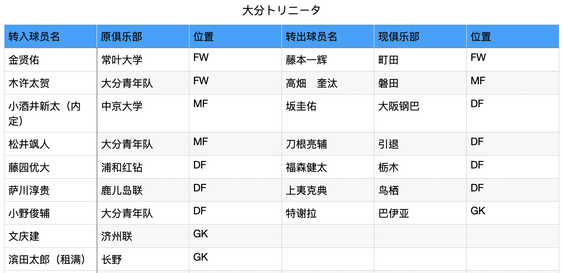Image resolution: width=563 pixels, height=273 pixels.
Task: Click the 文庆建 goalkeeper name
Action: (24, 237)
